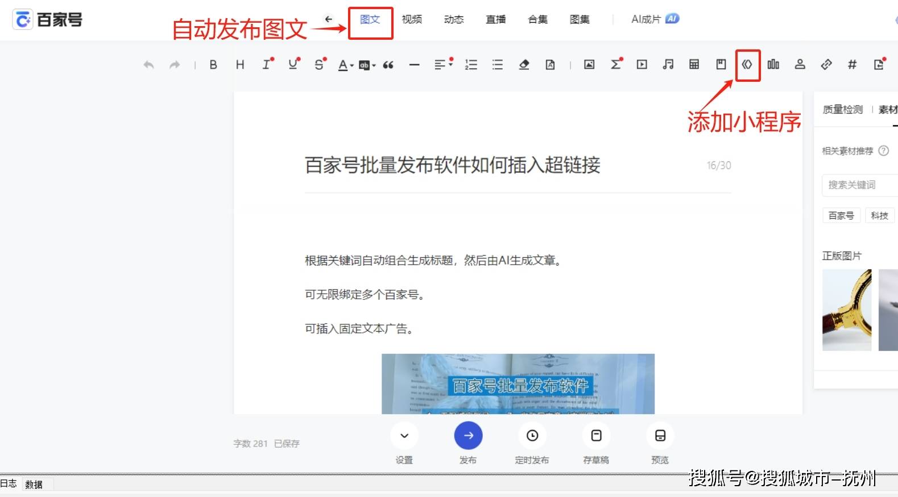This screenshot has width=898, height=497.
Task: Toggle bold formatting (B)
Action: coord(213,65)
